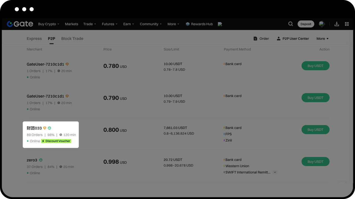Expand the Futures dropdown menu
This screenshot has height=199, width=355.
pos(110,24)
